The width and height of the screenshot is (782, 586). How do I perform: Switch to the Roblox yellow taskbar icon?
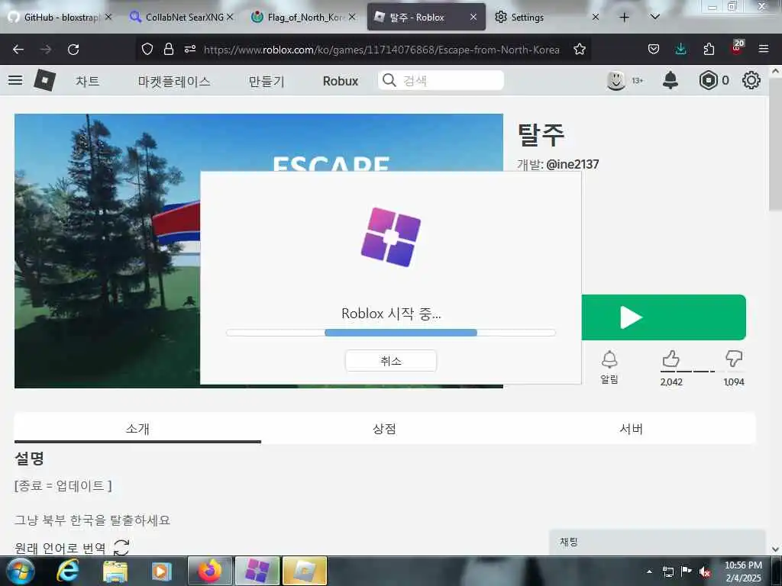pyautogui.click(x=304, y=571)
